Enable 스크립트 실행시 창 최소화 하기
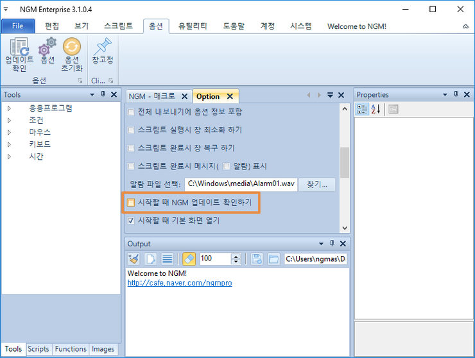The height and width of the screenshot is (358, 475). coord(131,130)
